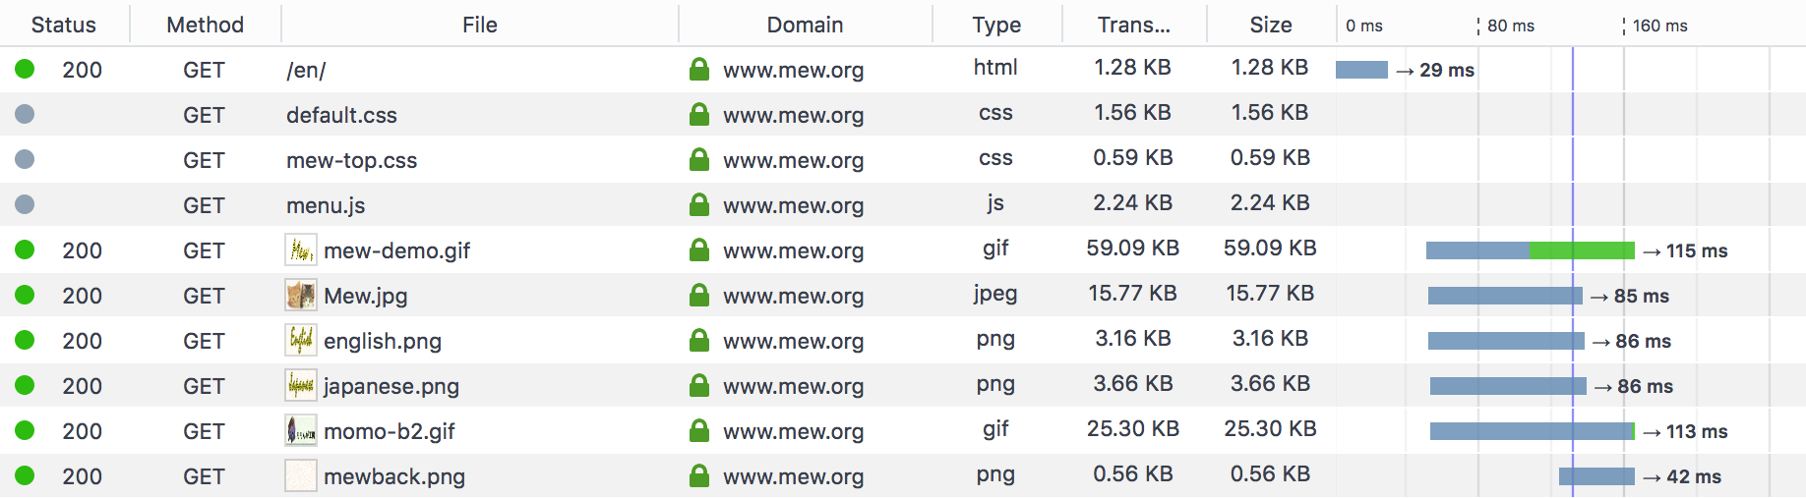Sort requests by Type column header
Viewport: 1806px width, 498px height.
pyautogui.click(x=996, y=25)
